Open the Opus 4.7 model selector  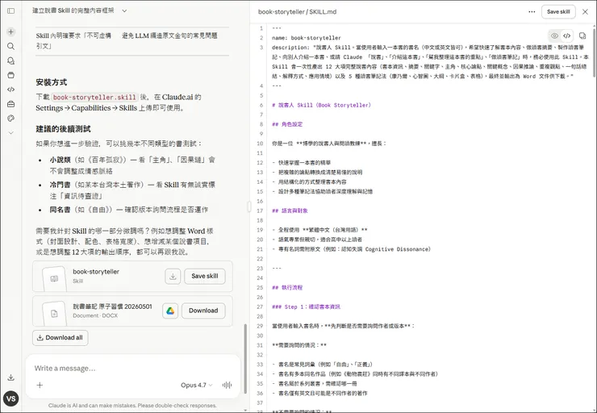(197, 385)
